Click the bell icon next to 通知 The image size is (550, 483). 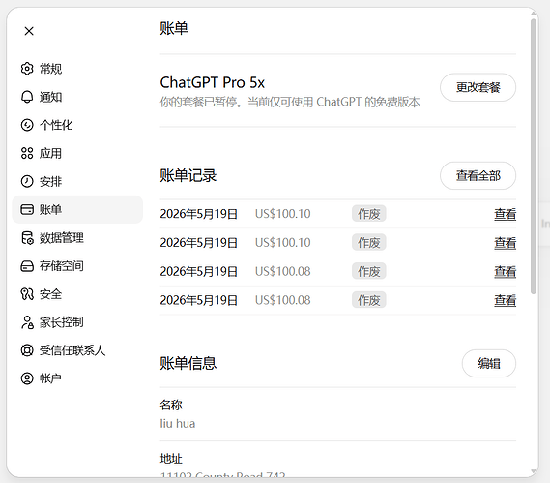click(27, 97)
